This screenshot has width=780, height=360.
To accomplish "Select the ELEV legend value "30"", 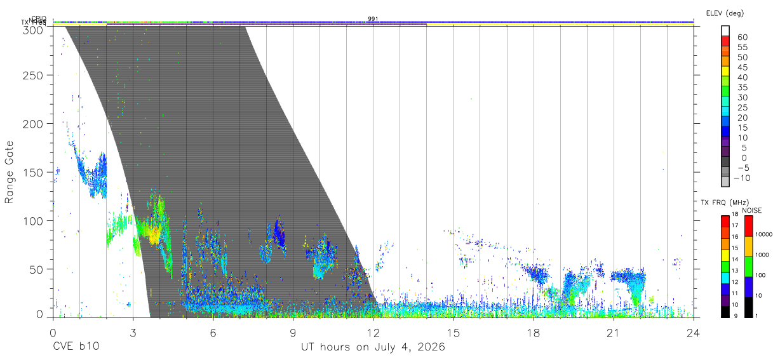I will point(743,98).
